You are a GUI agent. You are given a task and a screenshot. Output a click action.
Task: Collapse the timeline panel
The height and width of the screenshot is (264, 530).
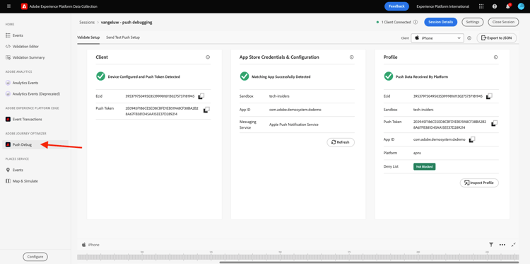click(514, 244)
